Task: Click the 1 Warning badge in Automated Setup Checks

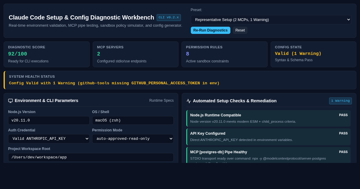Action: (340, 101)
